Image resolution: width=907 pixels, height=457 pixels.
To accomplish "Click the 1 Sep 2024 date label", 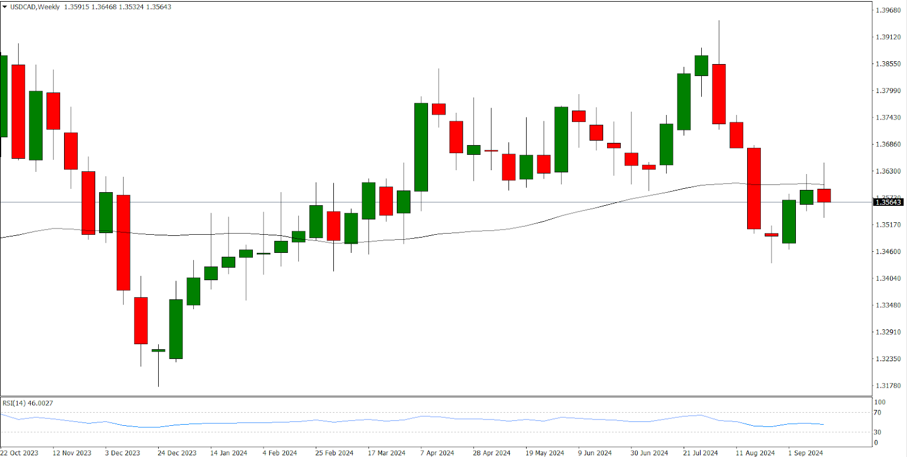I will pyautogui.click(x=805, y=452).
